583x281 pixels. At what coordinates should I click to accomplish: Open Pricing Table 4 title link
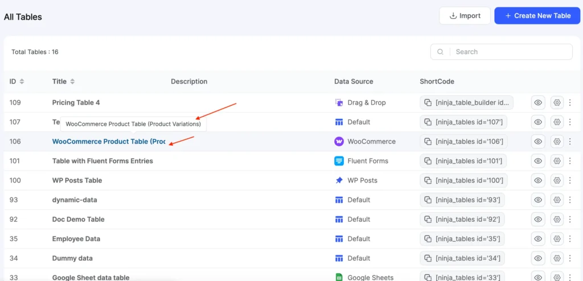[76, 102]
